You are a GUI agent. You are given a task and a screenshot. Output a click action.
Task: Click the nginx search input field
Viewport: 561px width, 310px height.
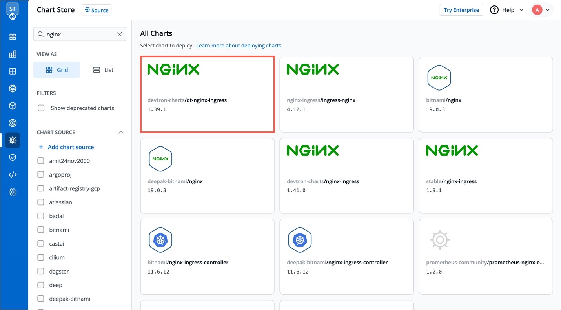point(80,34)
